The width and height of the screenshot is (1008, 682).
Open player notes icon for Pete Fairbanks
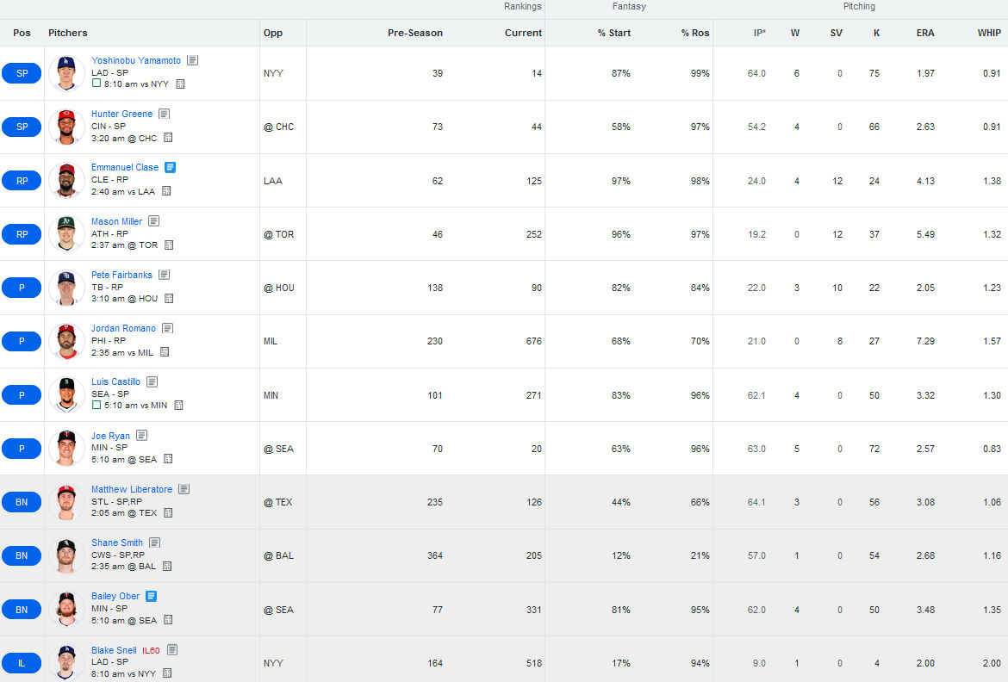[x=164, y=275]
